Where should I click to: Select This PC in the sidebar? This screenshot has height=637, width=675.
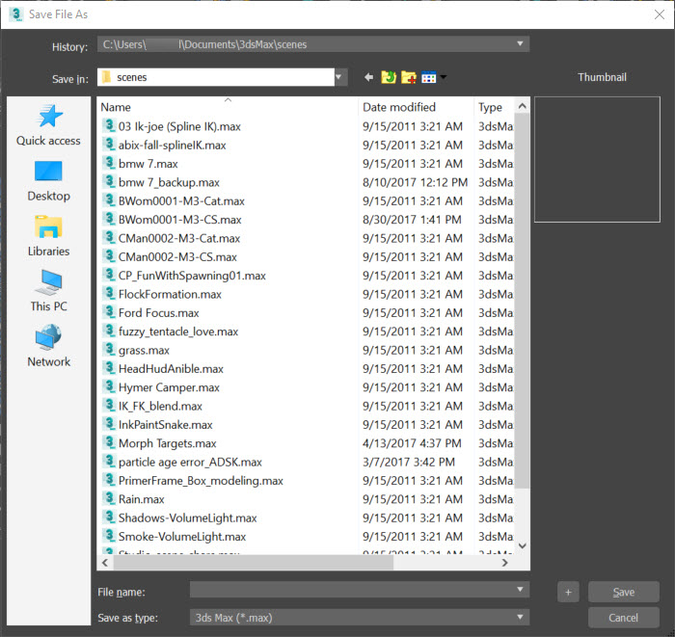pos(48,291)
